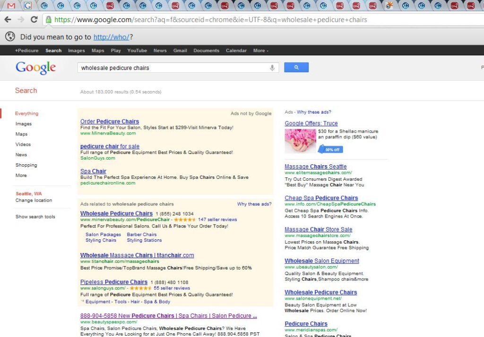Image resolution: width=484 pixels, height=337 pixels.
Task: Open Calendar in the top bar
Action: click(236, 51)
